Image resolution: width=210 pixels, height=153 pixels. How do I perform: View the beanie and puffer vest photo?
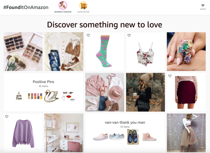[x=145, y=92]
